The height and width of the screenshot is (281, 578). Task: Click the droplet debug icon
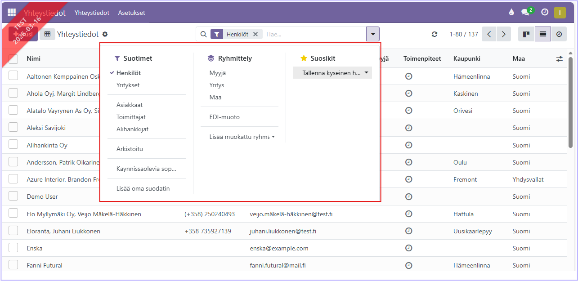click(x=511, y=13)
